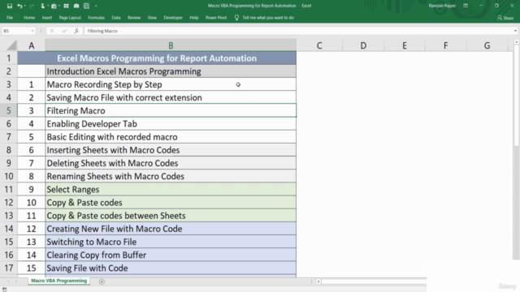Image resolution: width=520 pixels, height=292 pixels.
Task: Switch to the Insert ribbon tab
Action: pyautogui.click(x=47, y=18)
